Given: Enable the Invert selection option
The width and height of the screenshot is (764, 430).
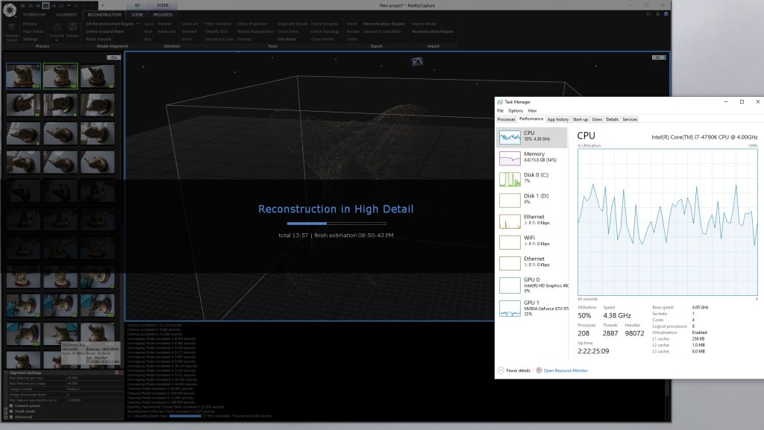Looking at the screenshot, I should (x=186, y=40).
